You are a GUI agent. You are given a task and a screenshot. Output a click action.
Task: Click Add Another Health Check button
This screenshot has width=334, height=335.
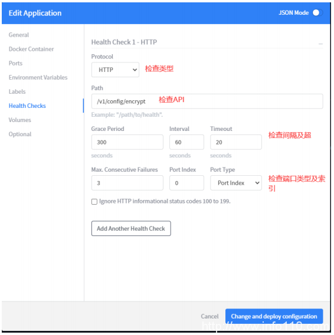(131, 228)
